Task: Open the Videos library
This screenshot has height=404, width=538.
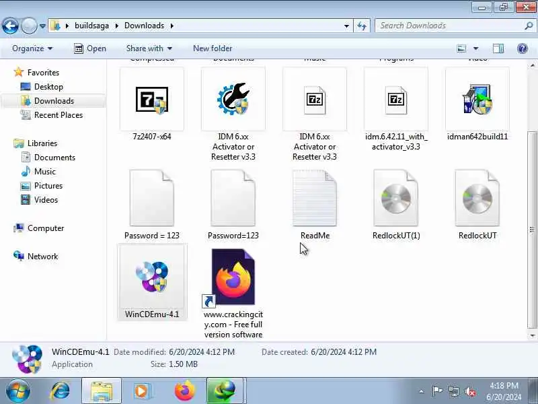Action: [46, 200]
